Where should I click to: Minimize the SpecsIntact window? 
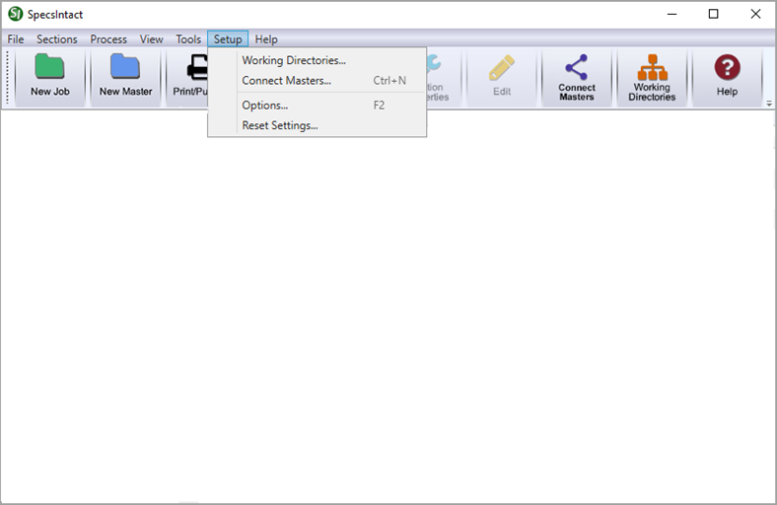point(671,14)
